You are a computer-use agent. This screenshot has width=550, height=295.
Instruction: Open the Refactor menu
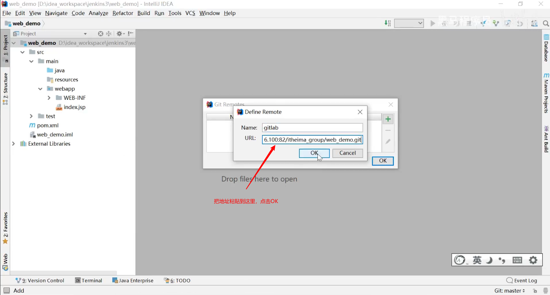(x=123, y=13)
